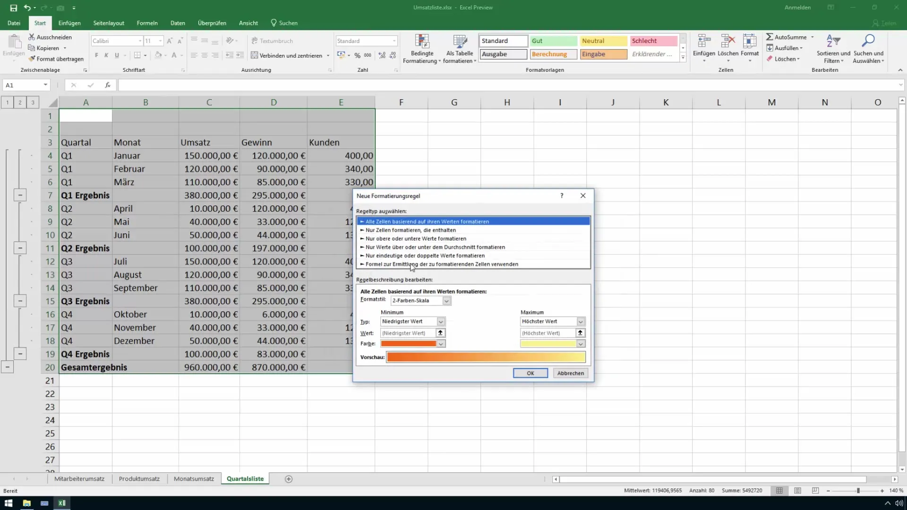Click the Einfügen cells icon

pos(704,42)
